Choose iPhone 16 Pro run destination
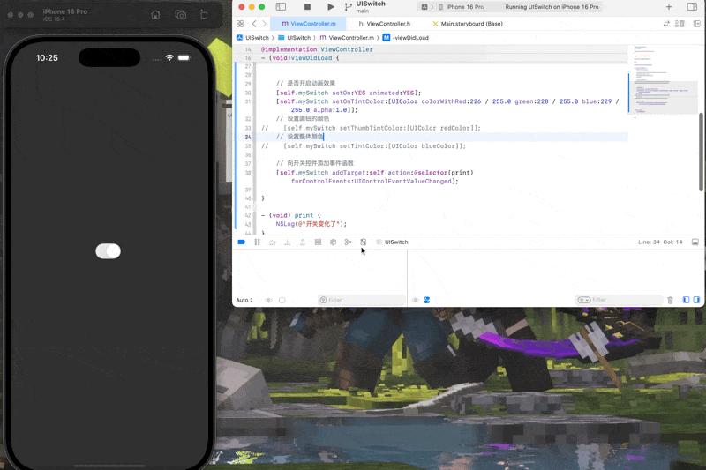706x470 pixels. click(x=461, y=7)
